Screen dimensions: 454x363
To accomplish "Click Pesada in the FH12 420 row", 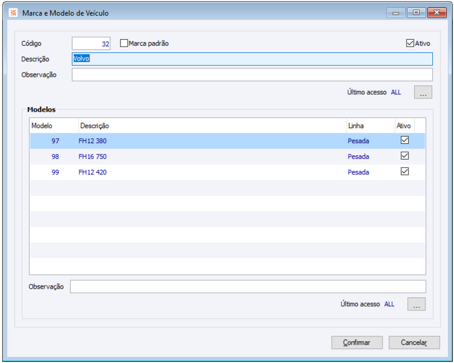I will 358,172.
